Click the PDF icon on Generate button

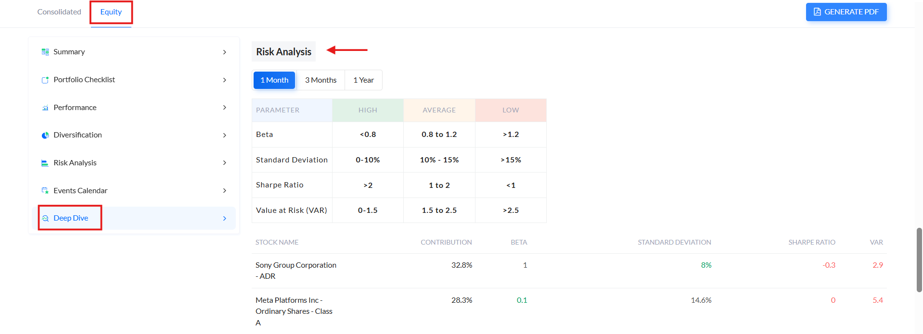pyautogui.click(x=817, y=12)
